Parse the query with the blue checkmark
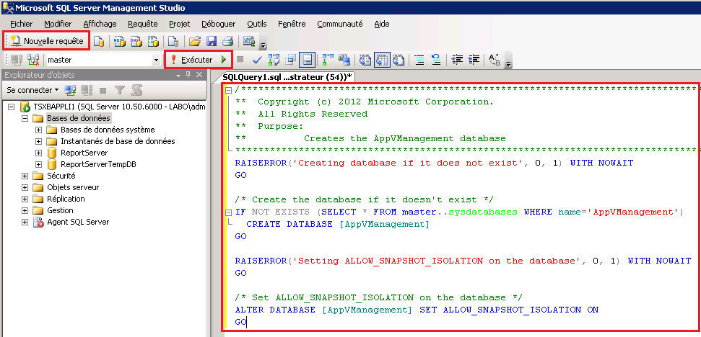The height and width of the screenshot is (337, 701). click(x=257, y=59)
